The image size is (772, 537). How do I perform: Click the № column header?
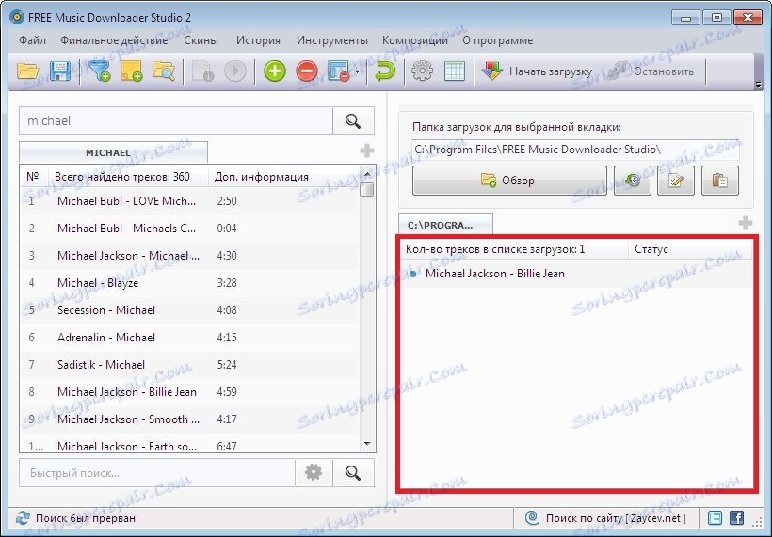[x=34, y=177]
